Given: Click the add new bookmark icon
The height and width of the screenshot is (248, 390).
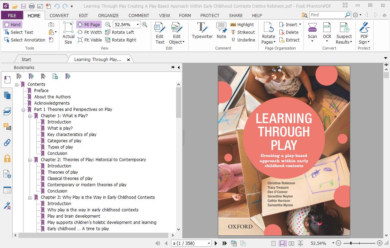Looking at the screenshot, I should pyautogui.click(x=31, y=76).
